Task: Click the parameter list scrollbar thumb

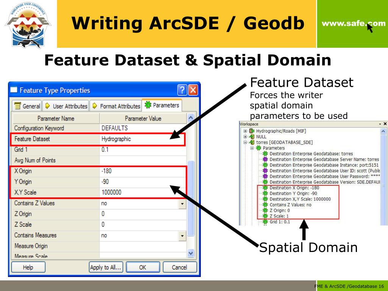Action: tap(191, 198)
